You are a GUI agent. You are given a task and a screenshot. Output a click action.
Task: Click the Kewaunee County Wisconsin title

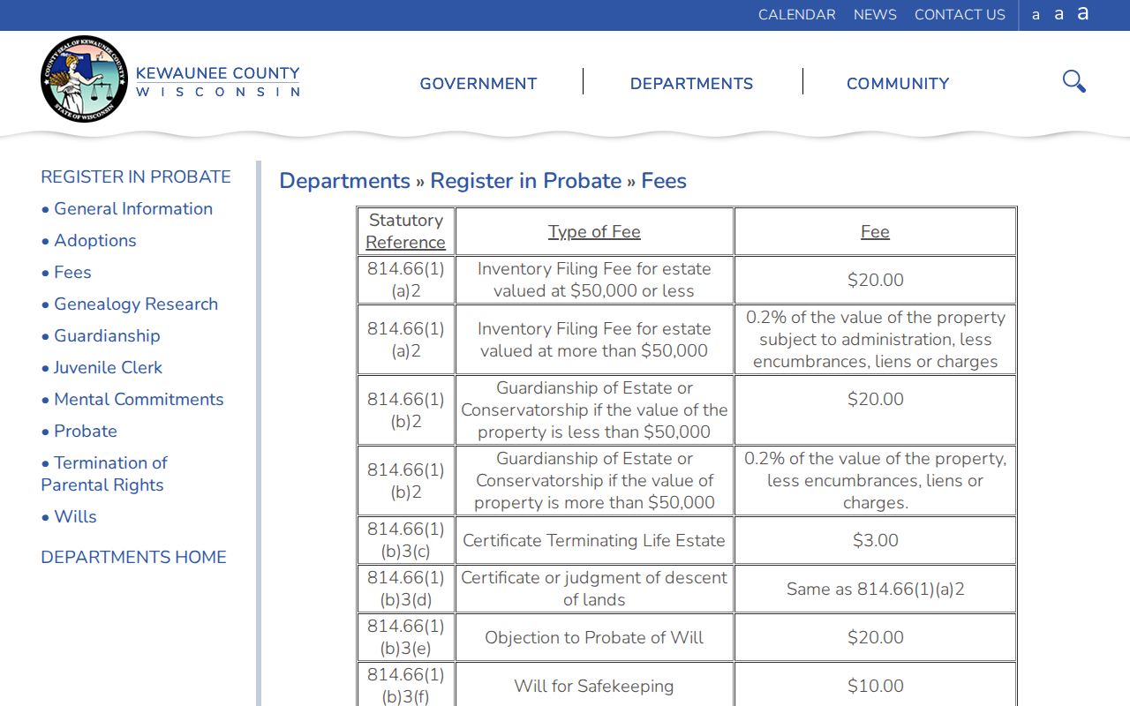(217, 81)
